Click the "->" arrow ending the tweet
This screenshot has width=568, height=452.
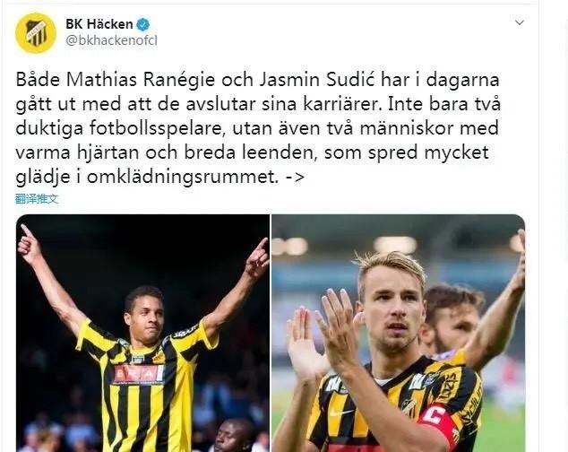[294, 177]
